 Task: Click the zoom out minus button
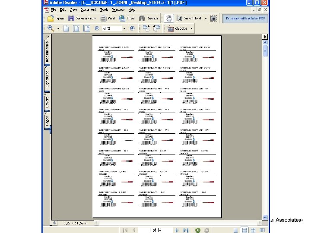click(x=97, y=28)
